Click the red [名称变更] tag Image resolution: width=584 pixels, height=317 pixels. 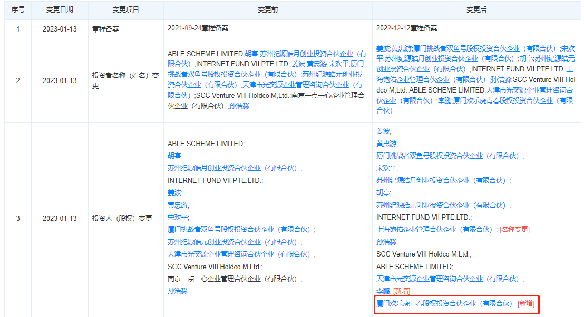(x=514, y=230)
